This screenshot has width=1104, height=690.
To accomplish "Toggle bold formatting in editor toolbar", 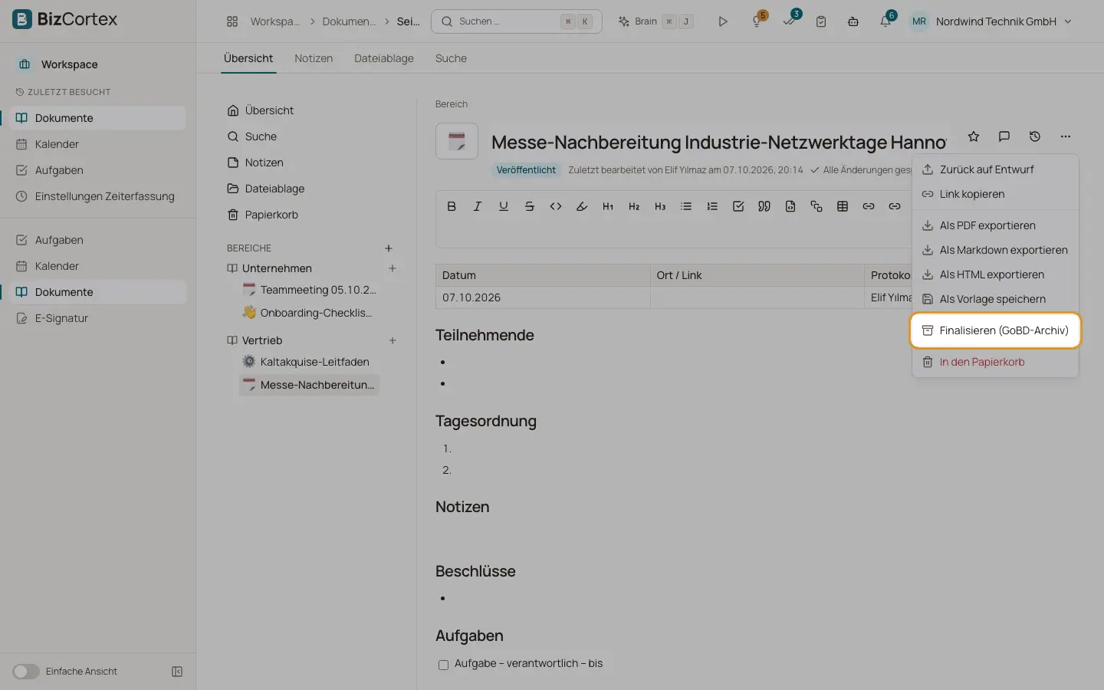I will (x=452, y=206).
